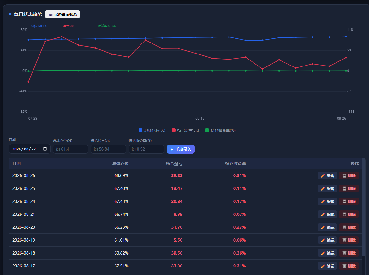The width and height of the screenshot is (369, 275).
Task: Click trash icon for 2026-08-25 row
Action: point(344,189)
